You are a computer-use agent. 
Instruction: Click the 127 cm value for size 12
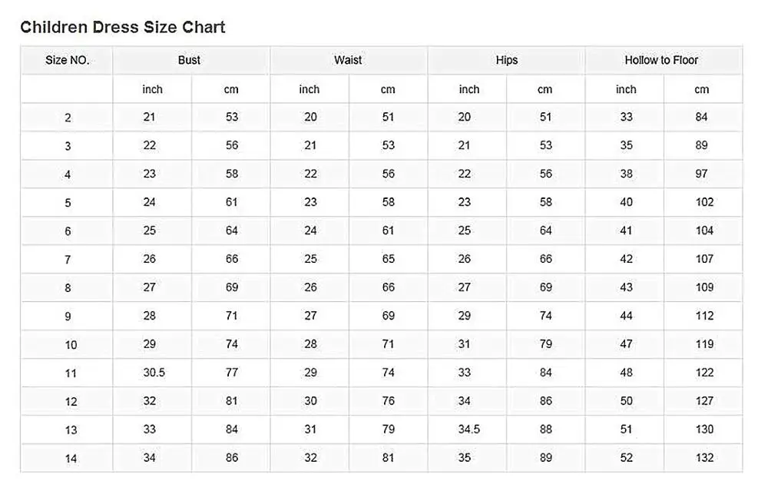(704, 401)
